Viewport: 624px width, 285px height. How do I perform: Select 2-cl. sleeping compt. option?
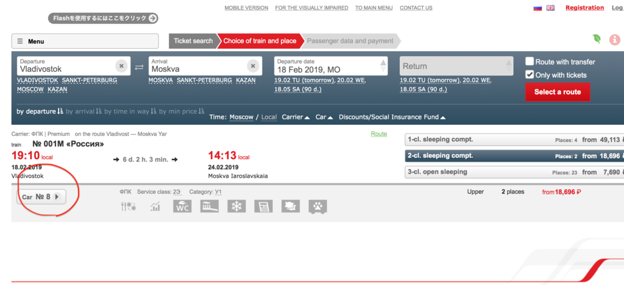(x=514, y=156)
